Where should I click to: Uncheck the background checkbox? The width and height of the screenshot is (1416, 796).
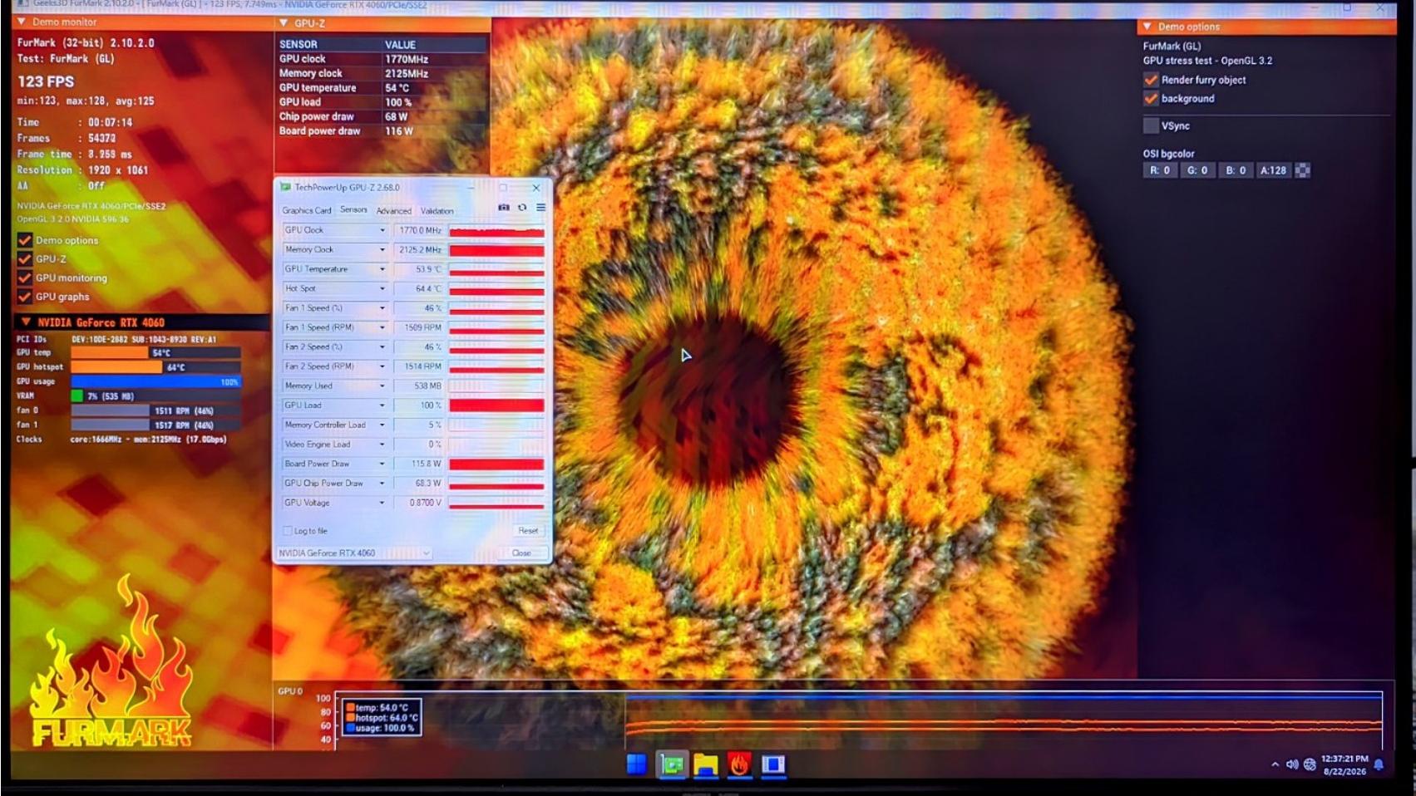(x=1151, y=98)
